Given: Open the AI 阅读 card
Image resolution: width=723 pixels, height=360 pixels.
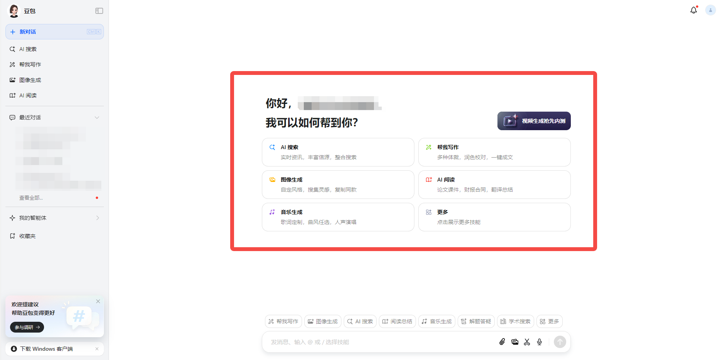Looking at the screenshot, I should [494, 185].
